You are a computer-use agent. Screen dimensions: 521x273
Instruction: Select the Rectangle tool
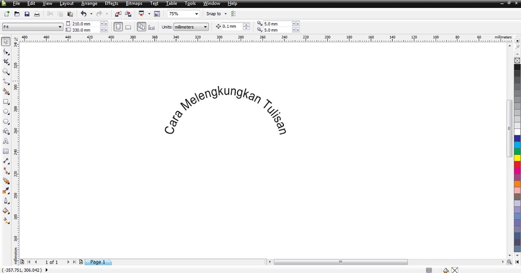6,102
